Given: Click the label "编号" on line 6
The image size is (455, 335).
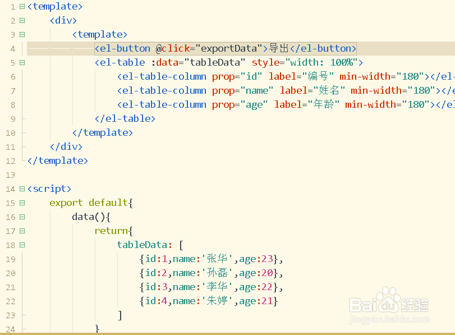Looking at the screenshot, I should [318, 76].
